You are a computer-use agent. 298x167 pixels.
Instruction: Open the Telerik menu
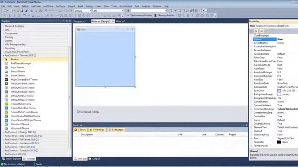point(25,6)
